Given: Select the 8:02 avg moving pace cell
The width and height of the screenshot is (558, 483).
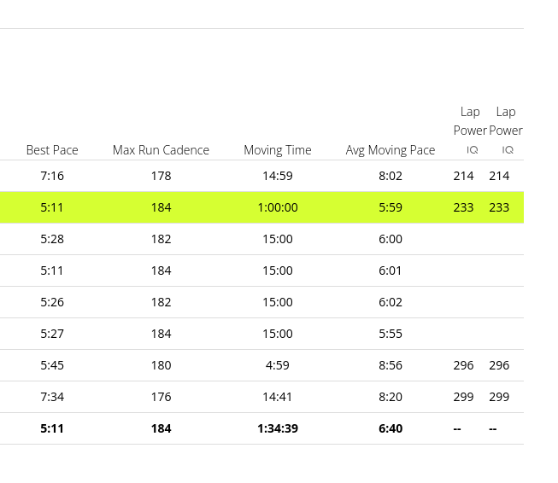Looking at the screenshot, I should pyautogui.click(x=391, y=176).
